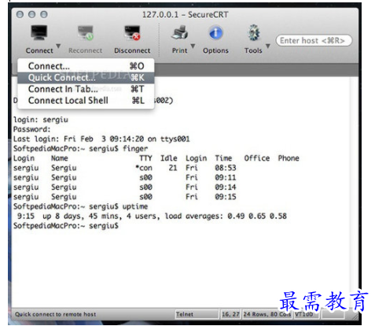Click the 'sergiu$ finger' command line
375x326 pixels.
pos(80,149)
